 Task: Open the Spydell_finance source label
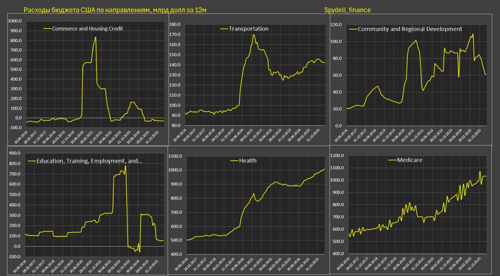(347, 10)
